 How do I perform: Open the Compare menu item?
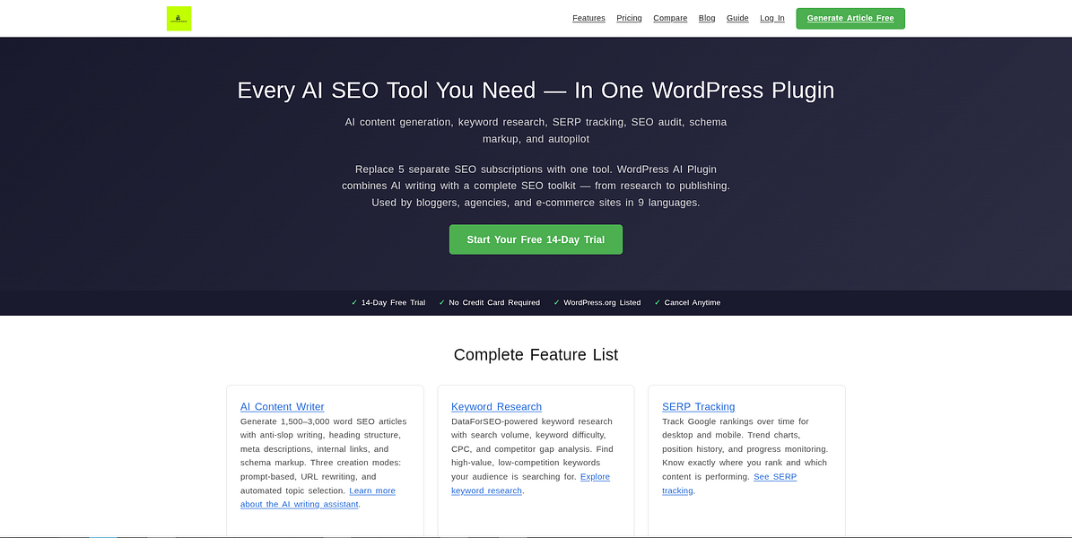(670, 19)
